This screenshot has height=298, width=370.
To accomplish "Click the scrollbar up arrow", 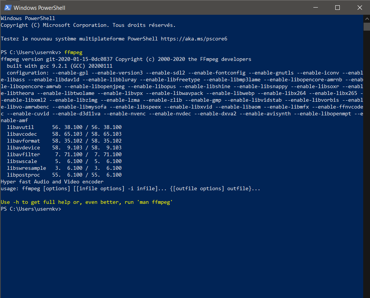I will pyautogui.click(x=367, y=19).
